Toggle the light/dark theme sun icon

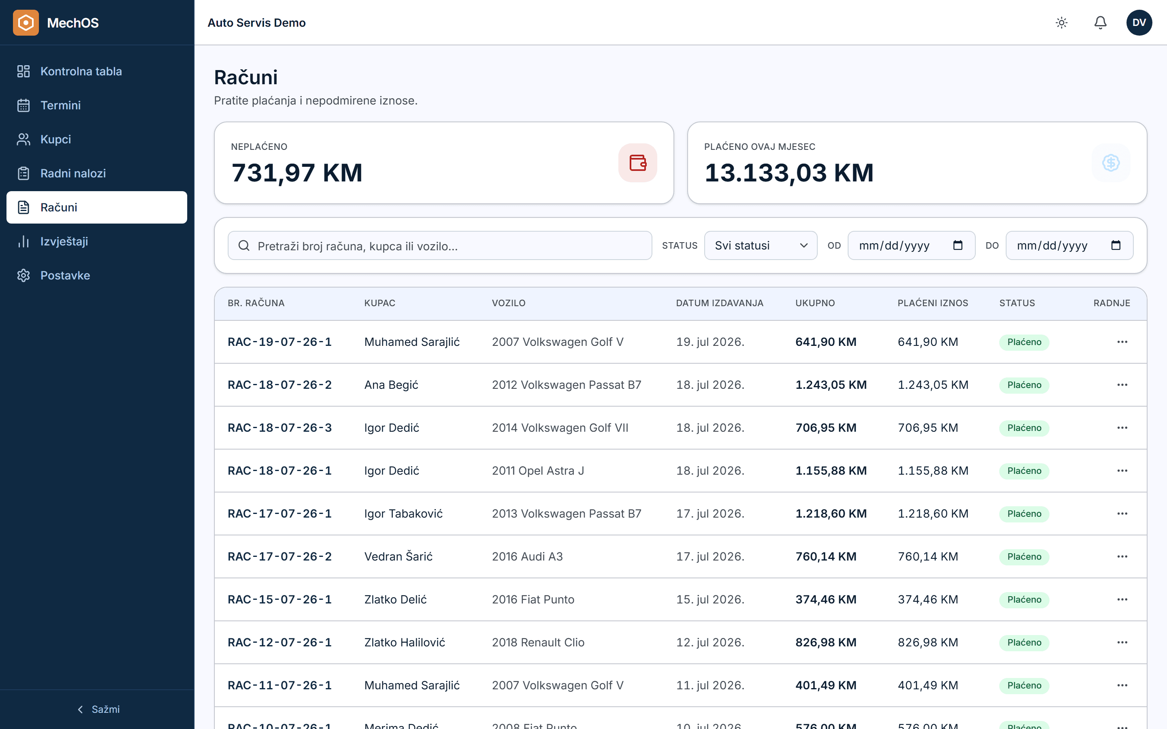point(1061,23)
